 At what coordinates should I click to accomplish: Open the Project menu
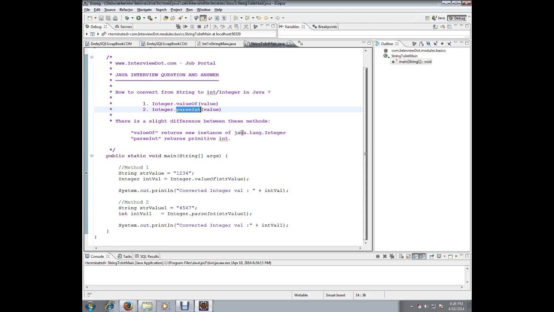pos(176,10)
